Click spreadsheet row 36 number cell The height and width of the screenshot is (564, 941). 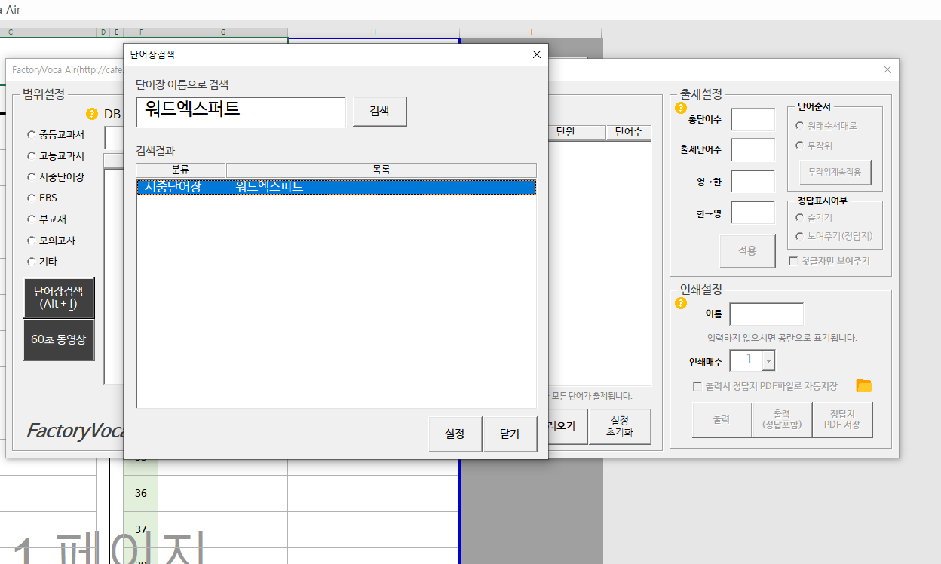click(x=141, y=493)
